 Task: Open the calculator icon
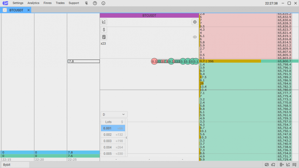click(x=104, y=37)
